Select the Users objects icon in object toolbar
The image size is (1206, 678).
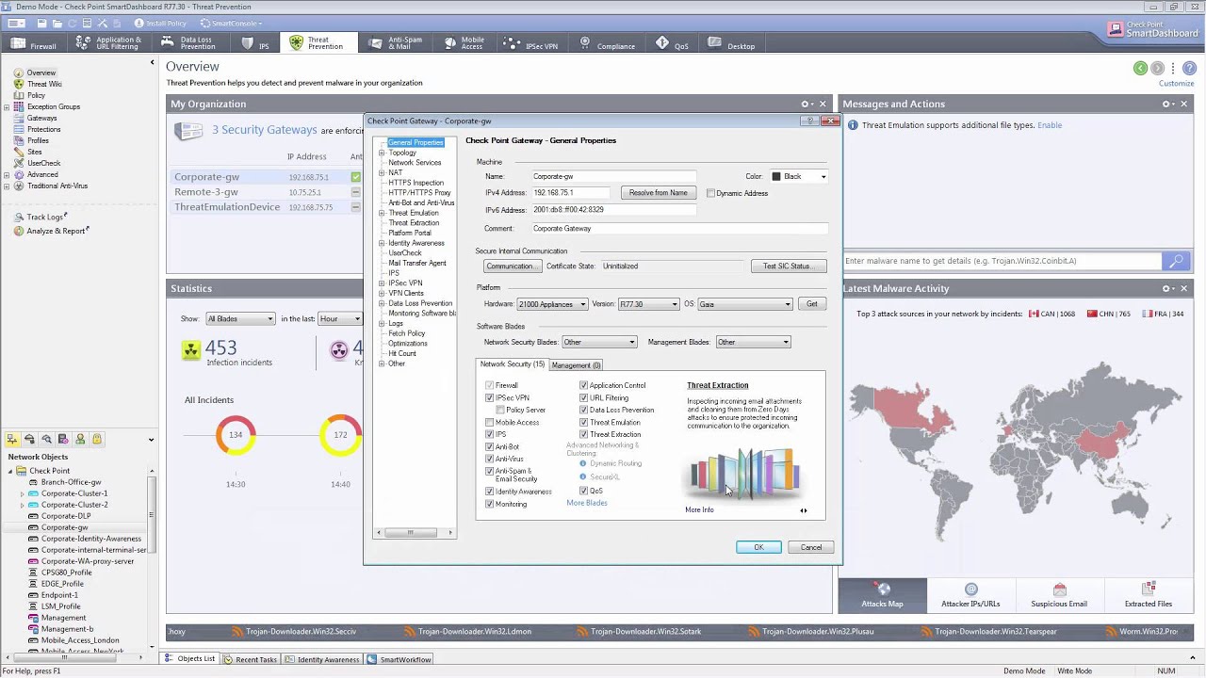point(80,439)
